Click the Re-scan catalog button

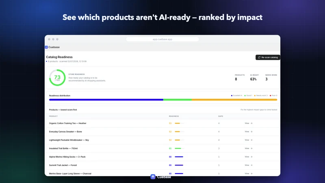pos(268,57)
